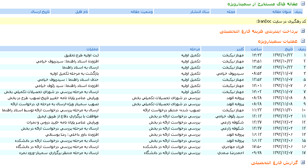The width and height of the screenshot is (307, 167).
Task: Select user 'سيد رئوف خيامي' in row 11
Action: pyautogui.click(x=230, y=116)
